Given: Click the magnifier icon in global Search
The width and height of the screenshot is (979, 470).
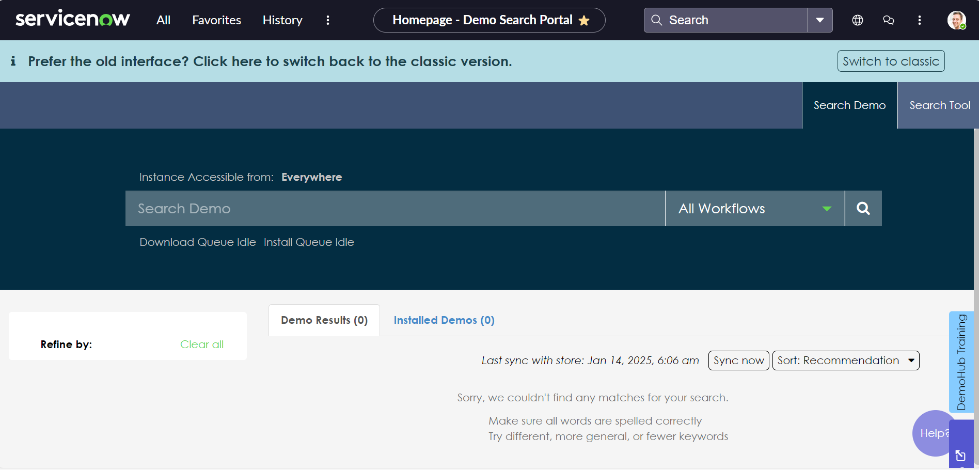Looking at the screenshot, I should [656, 20].
